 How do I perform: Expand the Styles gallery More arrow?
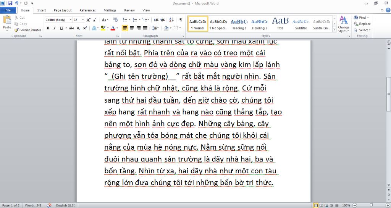coord(334,30)
